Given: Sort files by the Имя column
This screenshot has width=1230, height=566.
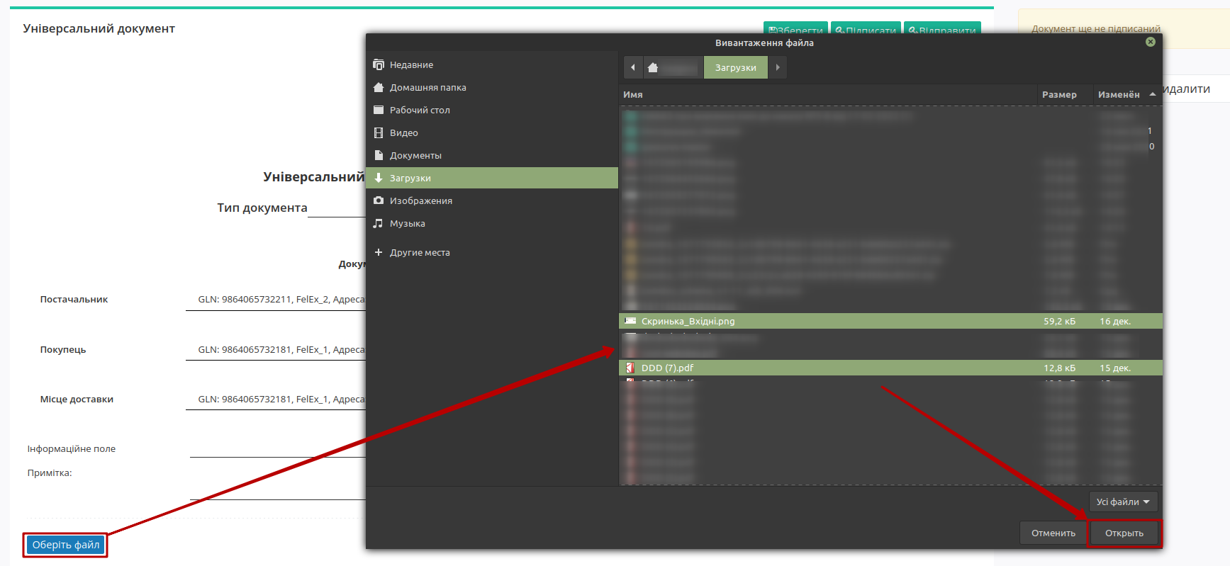Looking at the screenshot, I should coord(827,94).
